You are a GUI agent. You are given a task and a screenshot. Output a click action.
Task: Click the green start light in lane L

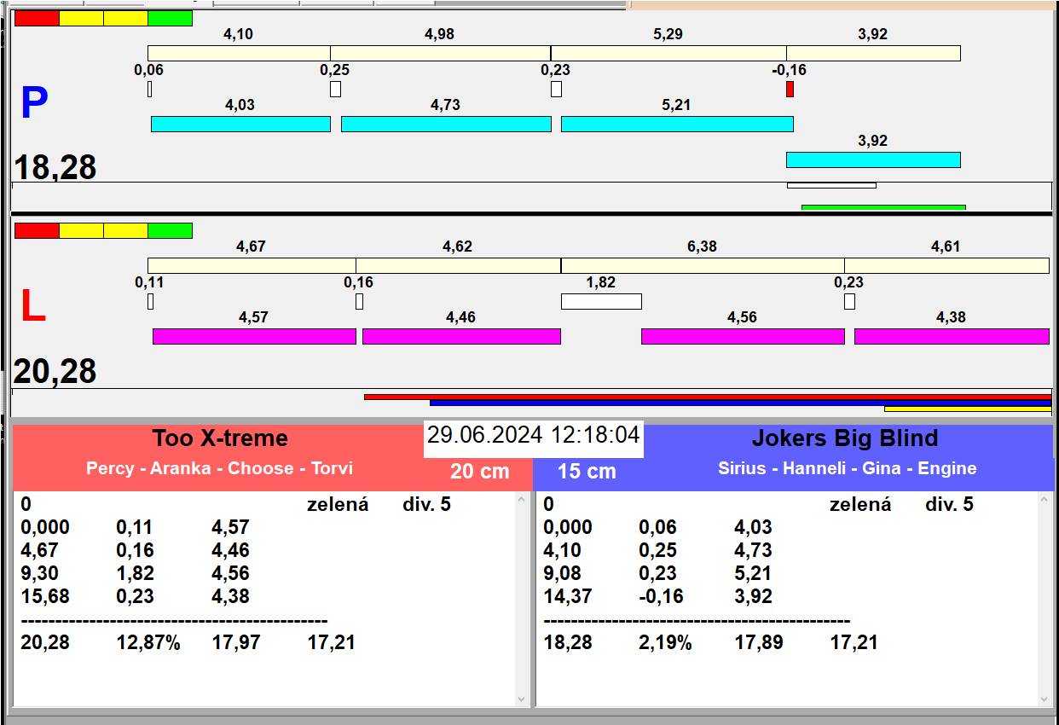point(170,230)
